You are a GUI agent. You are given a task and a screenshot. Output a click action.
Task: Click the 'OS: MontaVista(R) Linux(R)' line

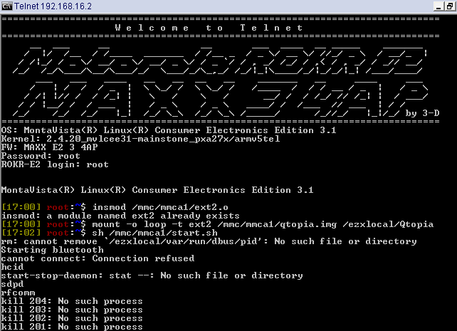pyautogui.click(x=169, y=130)
